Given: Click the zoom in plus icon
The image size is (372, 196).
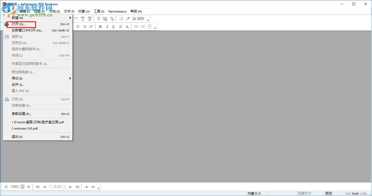Looking at the screenshot, I should coord(29,187).
